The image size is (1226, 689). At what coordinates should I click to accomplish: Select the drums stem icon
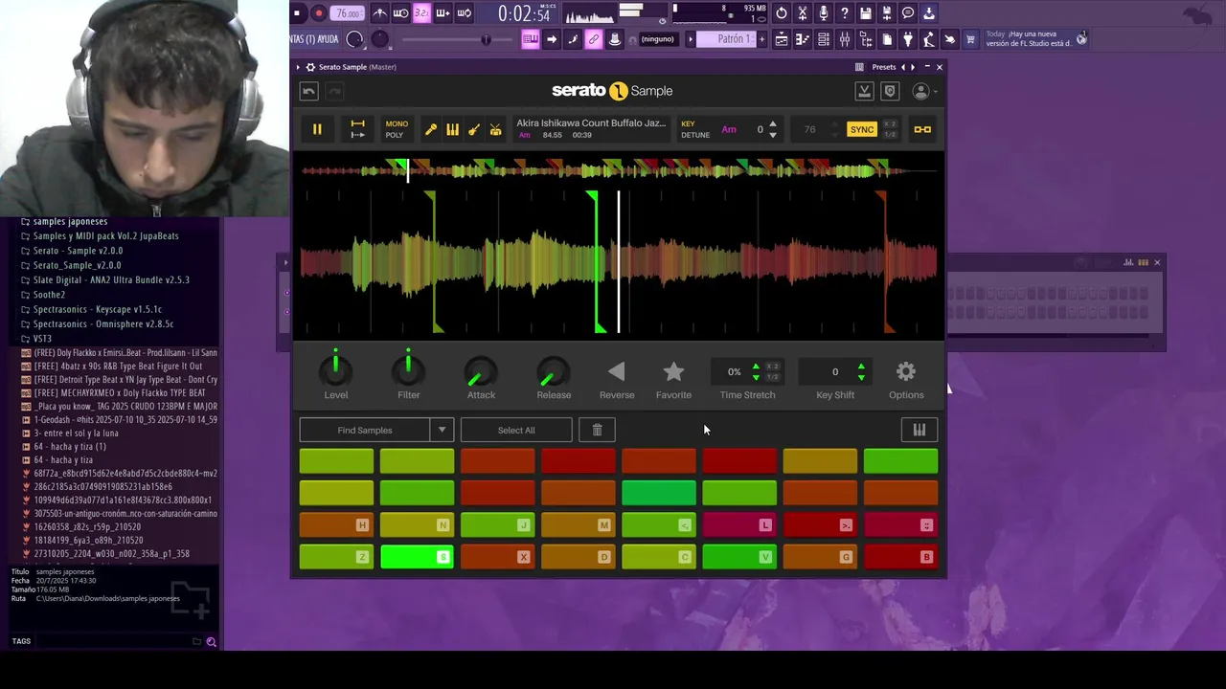click(495, 129)
